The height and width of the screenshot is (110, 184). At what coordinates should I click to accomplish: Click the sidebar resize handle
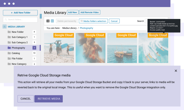[41, 16]
